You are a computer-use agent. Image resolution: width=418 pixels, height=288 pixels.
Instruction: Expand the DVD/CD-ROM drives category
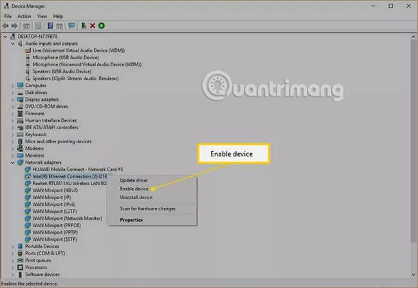point(12,107)
